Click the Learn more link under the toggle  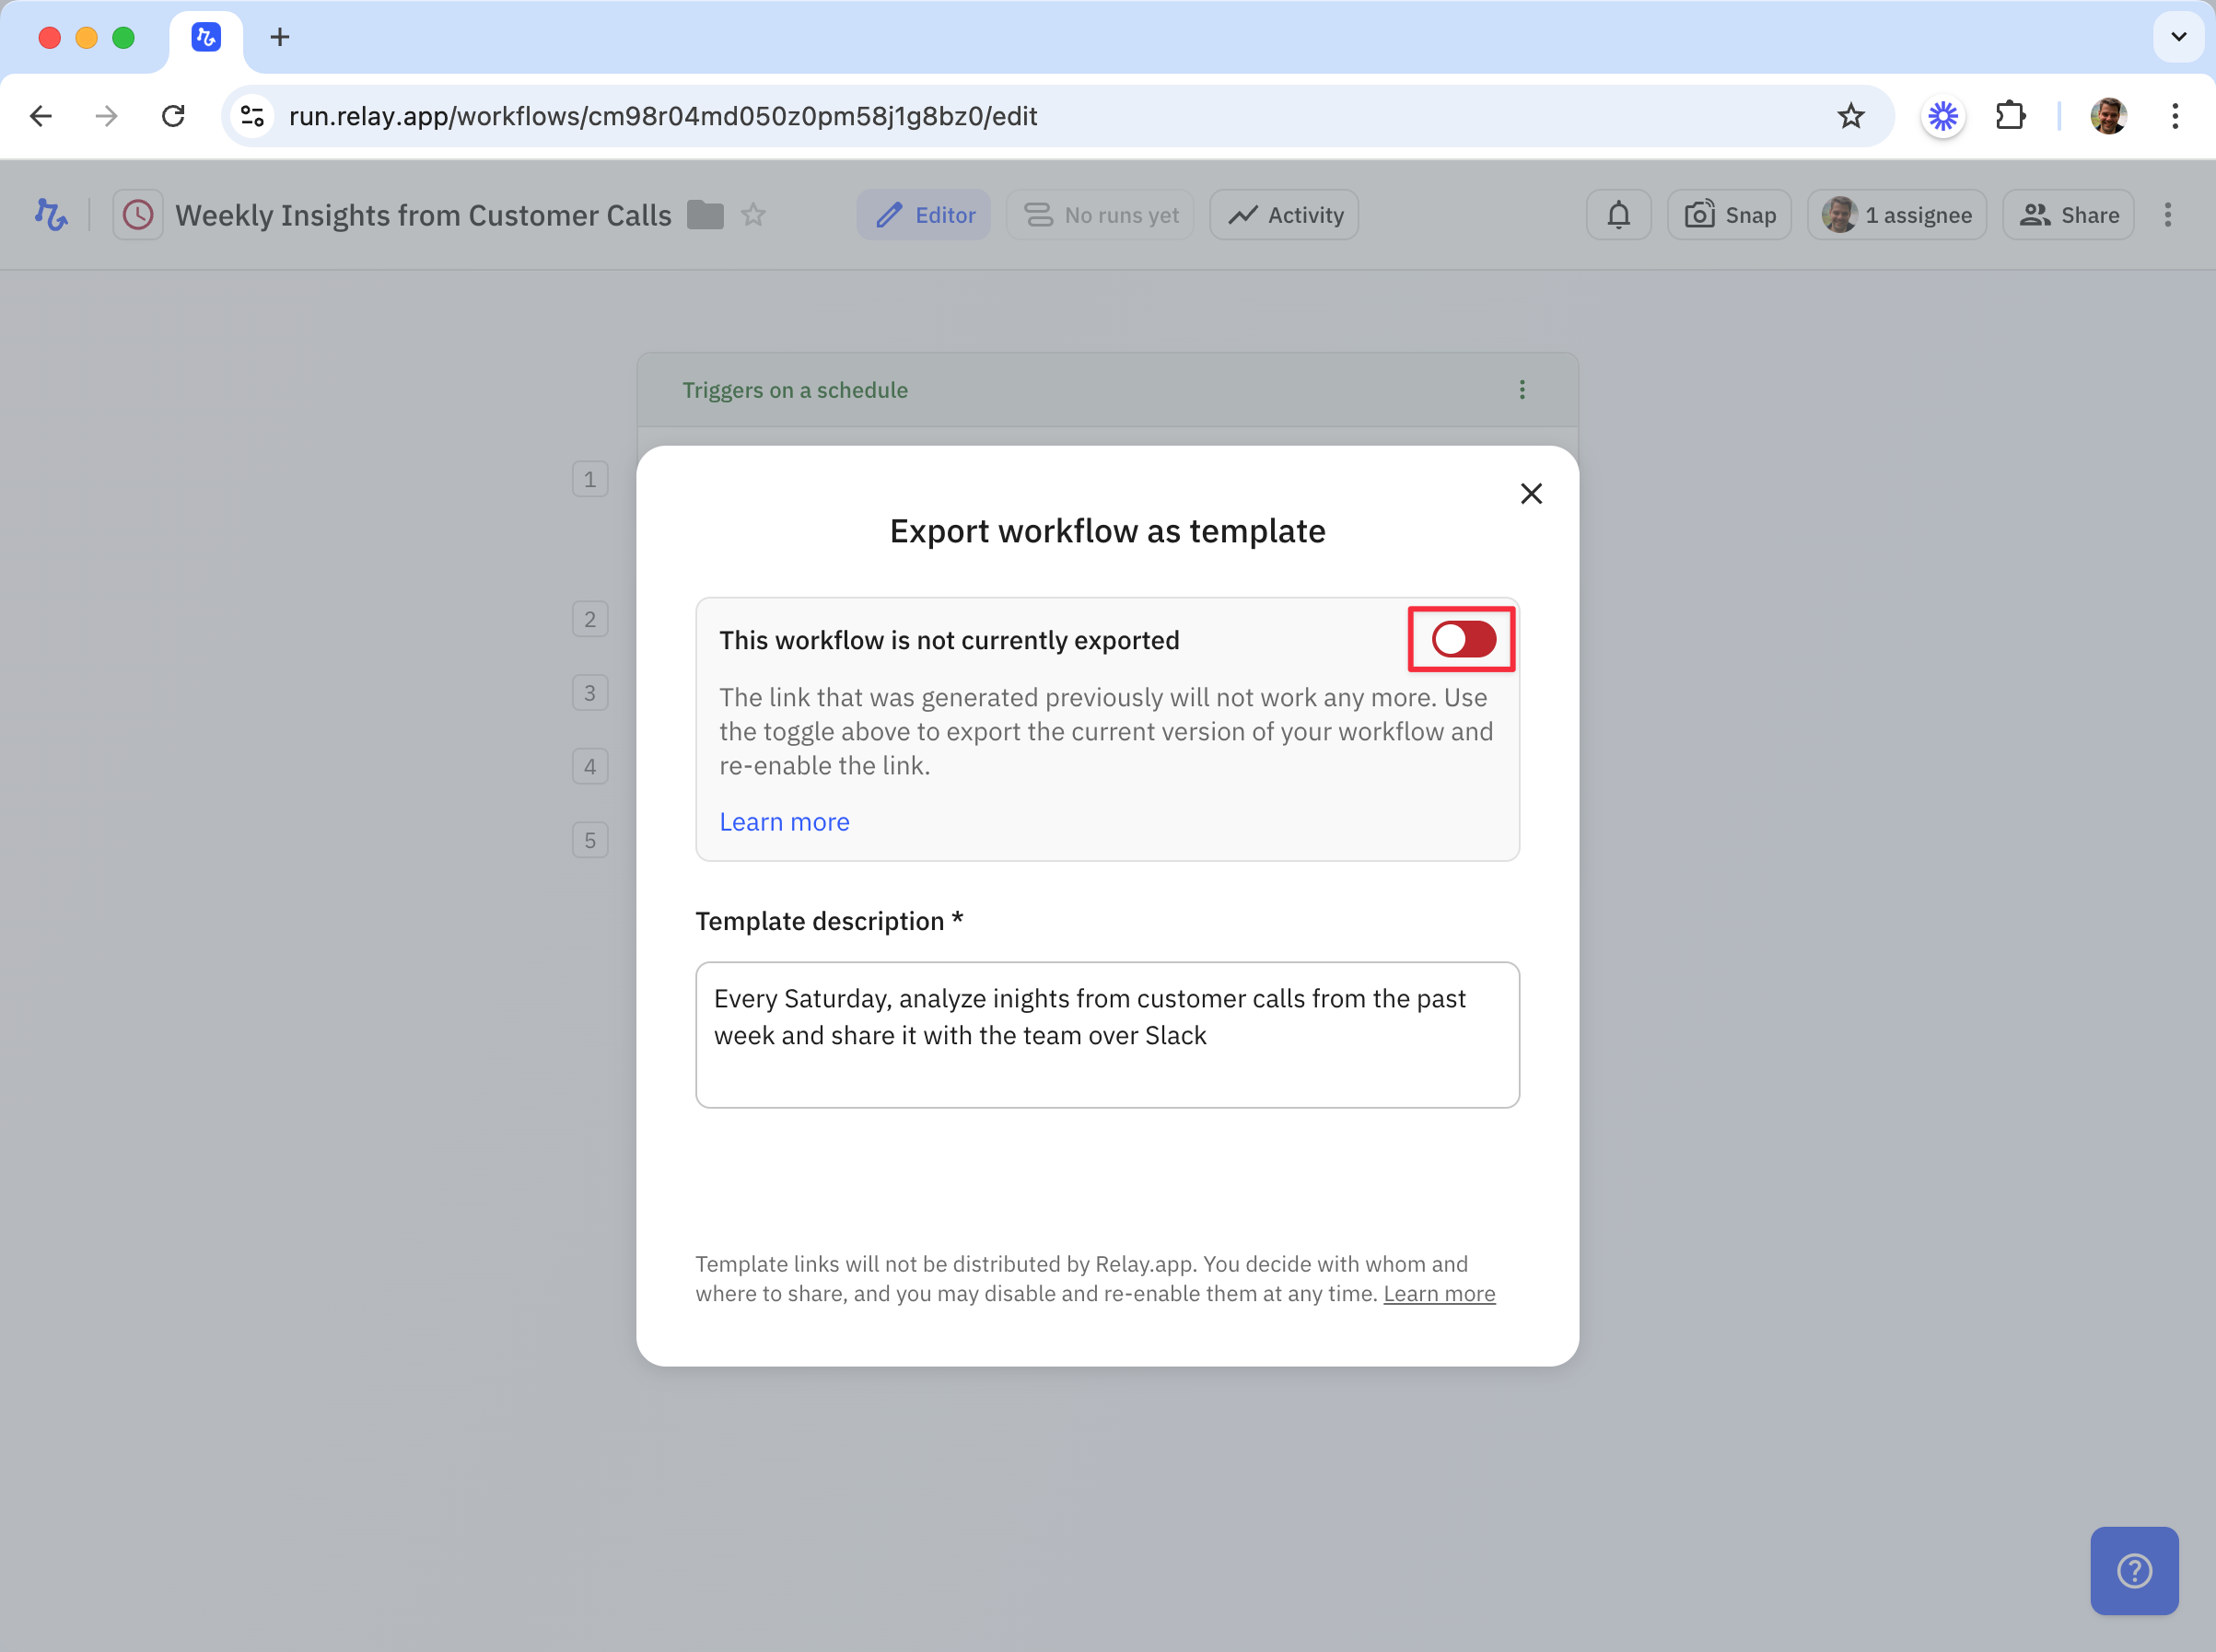pos(784,821)
